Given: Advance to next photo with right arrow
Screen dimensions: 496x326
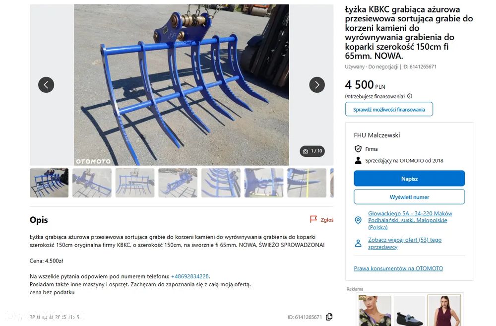Looking at the screenshot, I should (x=317, y=85).
